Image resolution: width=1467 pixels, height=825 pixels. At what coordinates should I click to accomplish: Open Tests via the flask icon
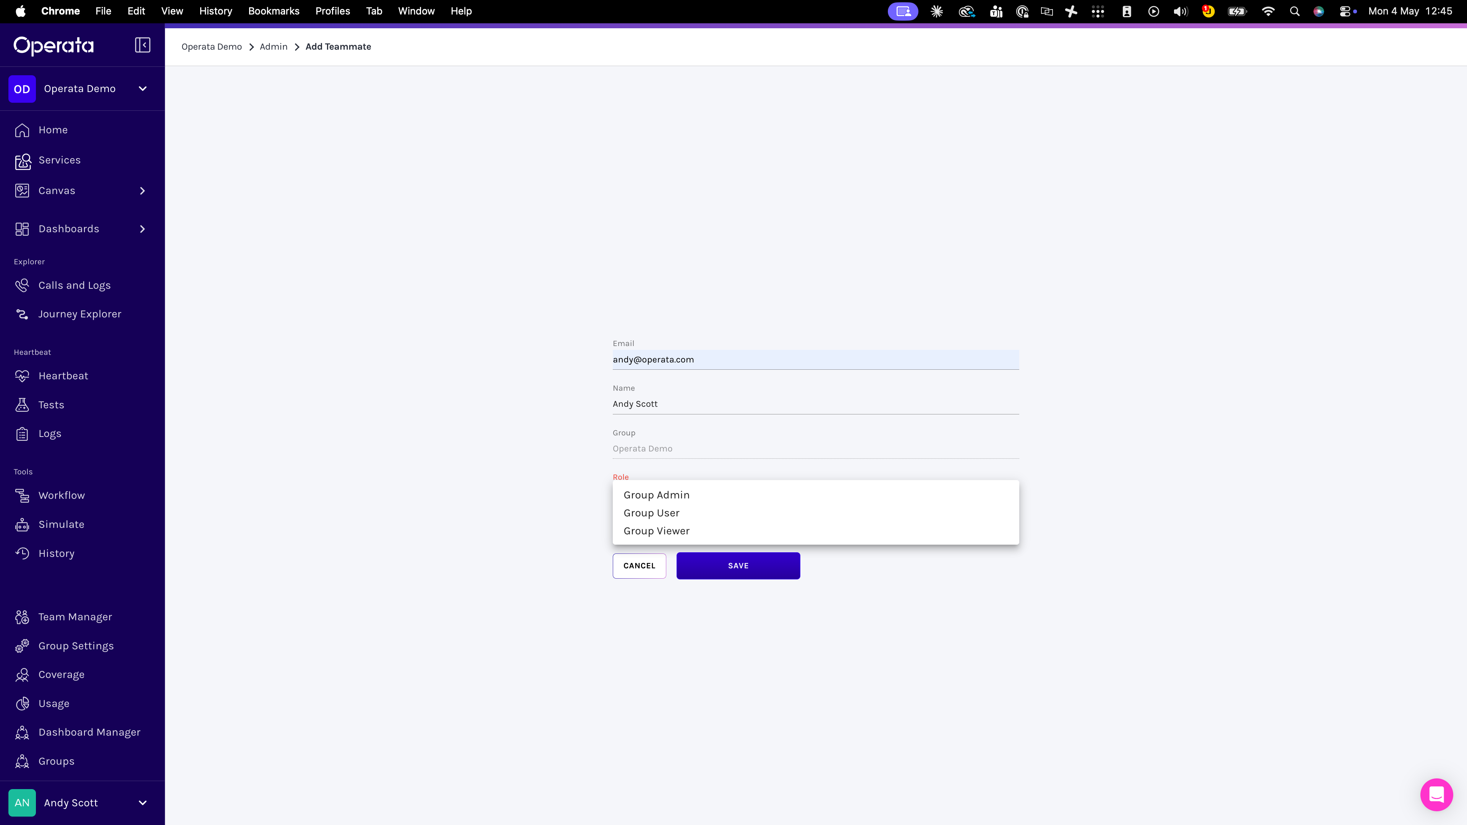click(x=22, y=405)
